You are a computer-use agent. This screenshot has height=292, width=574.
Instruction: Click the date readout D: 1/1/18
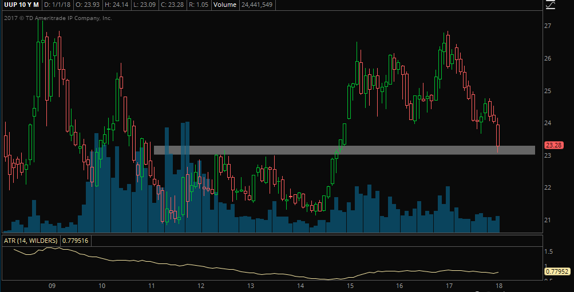pyautogui.click(x=57, y=5)
